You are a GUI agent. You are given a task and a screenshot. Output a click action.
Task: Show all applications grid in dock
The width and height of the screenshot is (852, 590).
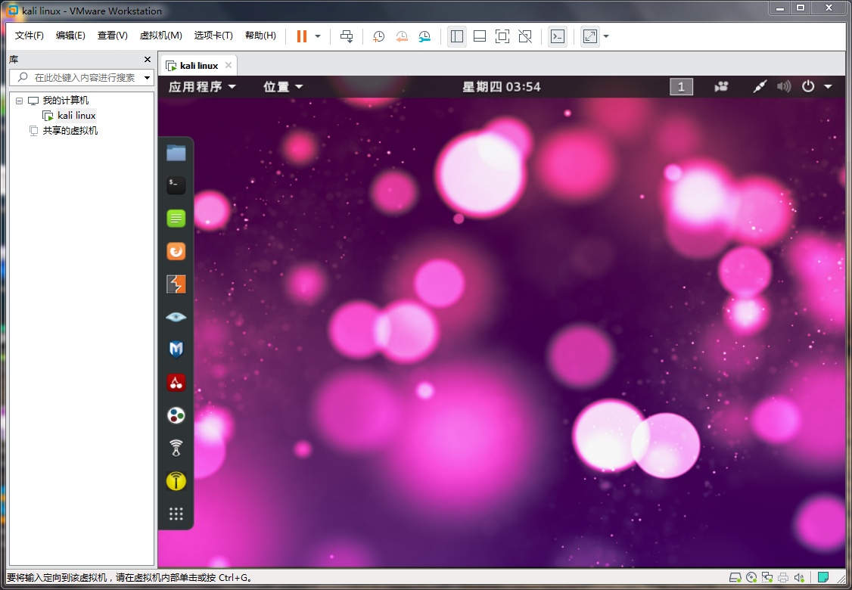click(176, 514)
